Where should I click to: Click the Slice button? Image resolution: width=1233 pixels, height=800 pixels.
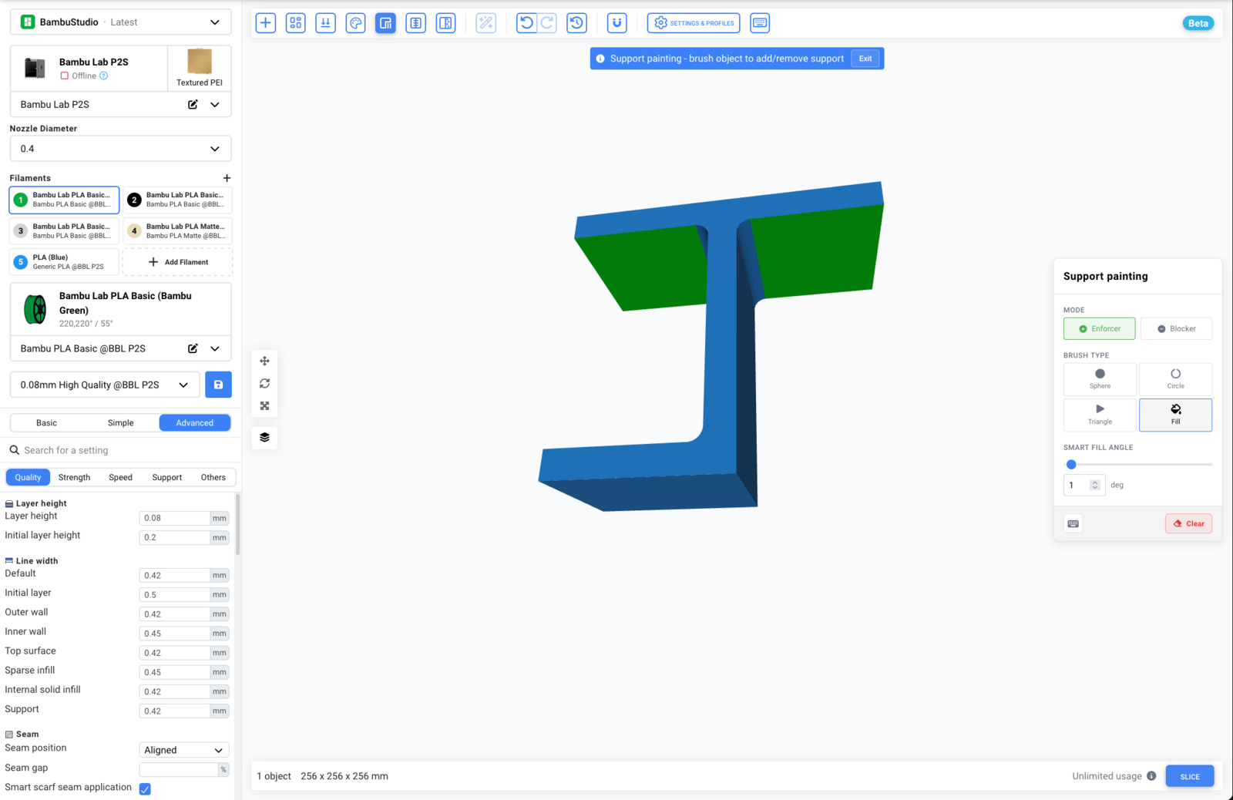pyautogui.click(x=1190, y=776)
